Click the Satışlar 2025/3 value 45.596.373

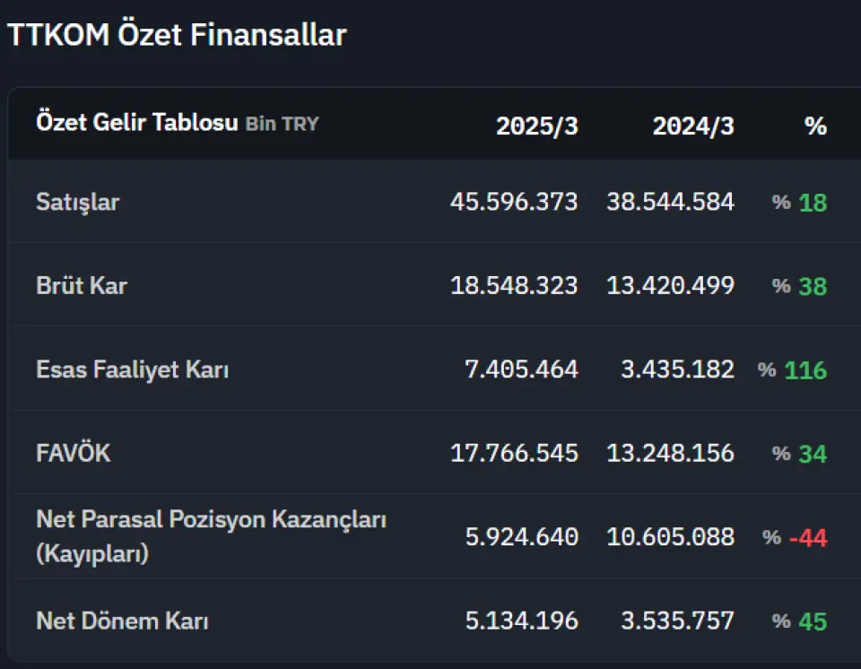(x=514, y=202)
